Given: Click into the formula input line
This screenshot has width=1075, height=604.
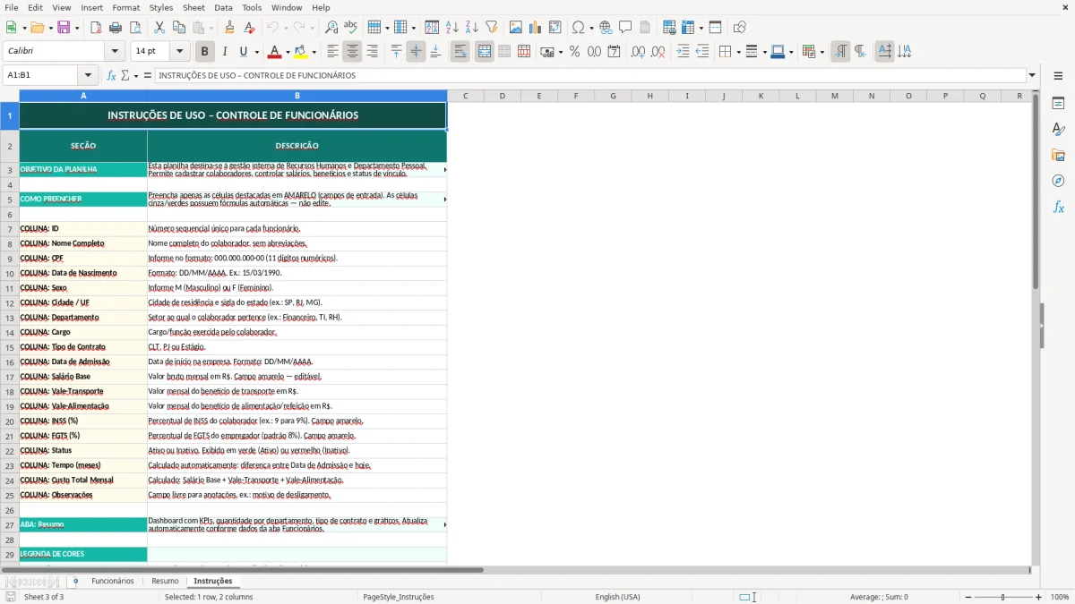Looking at the screenshot, I should [590, 75].
